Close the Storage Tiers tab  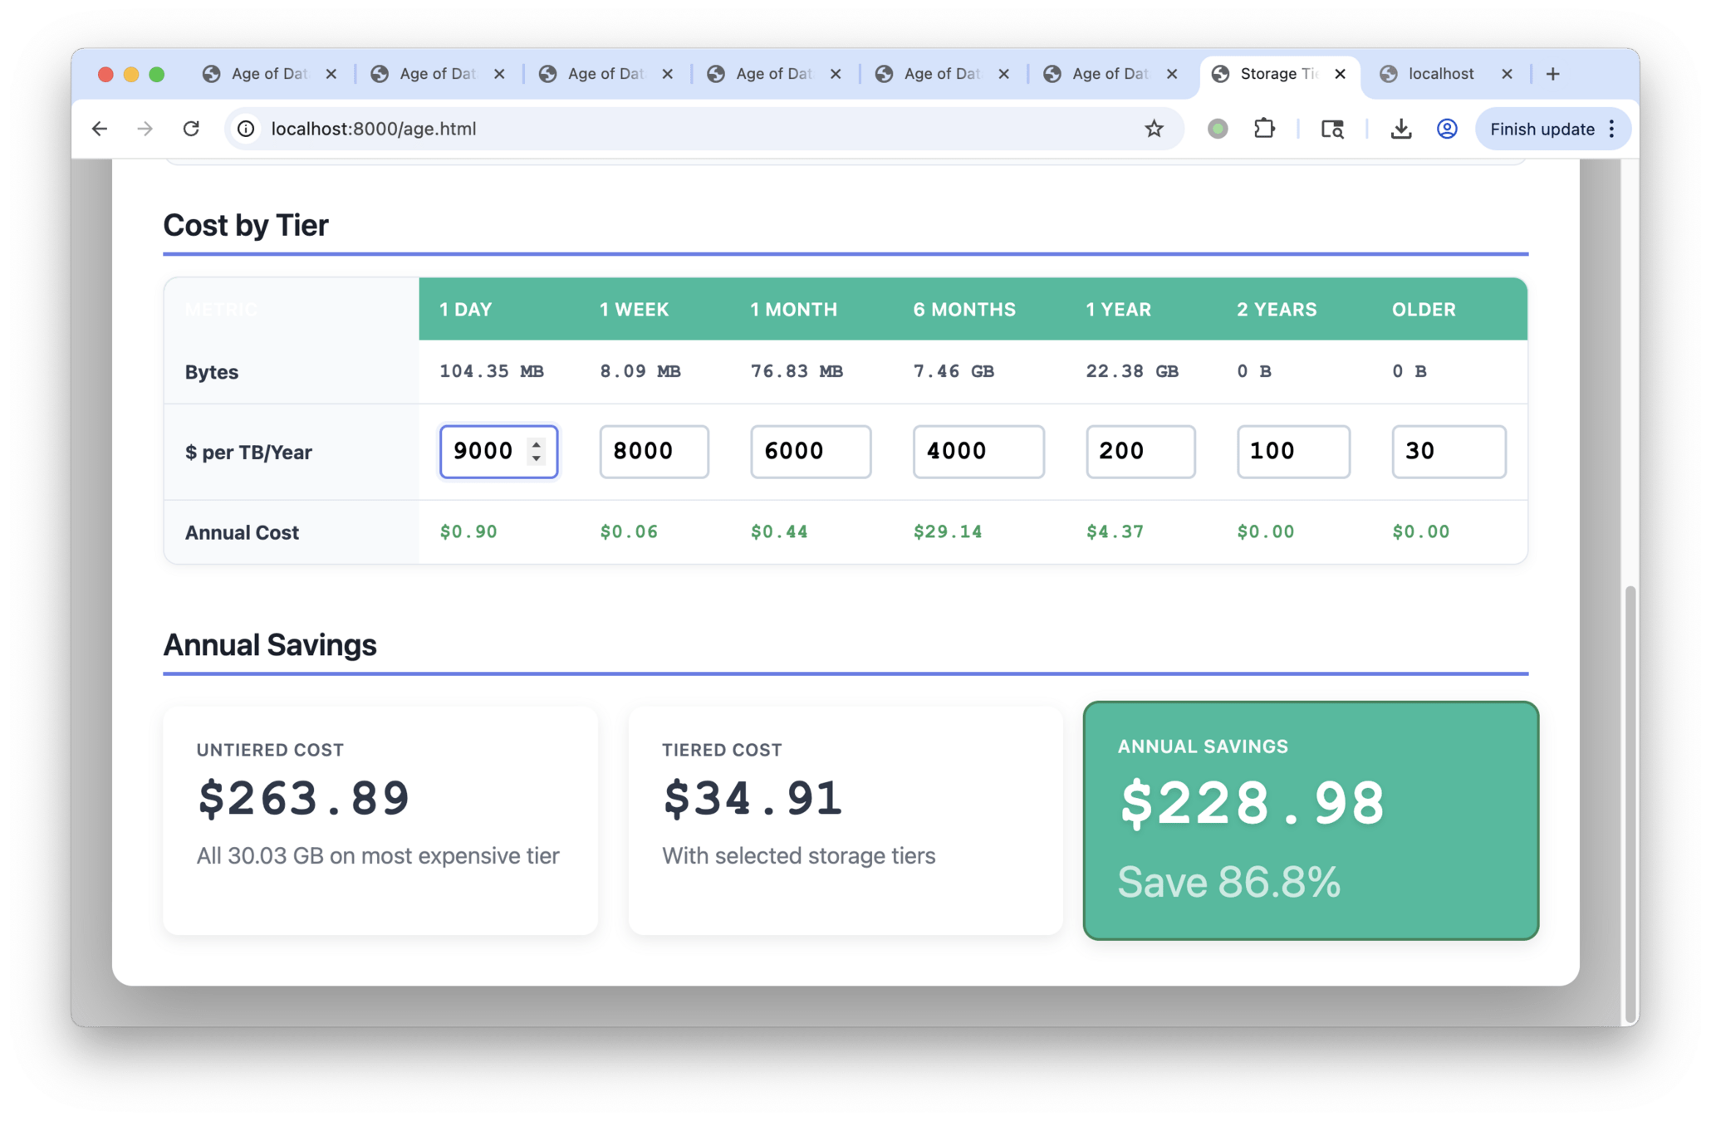[x=1340, y=74]
